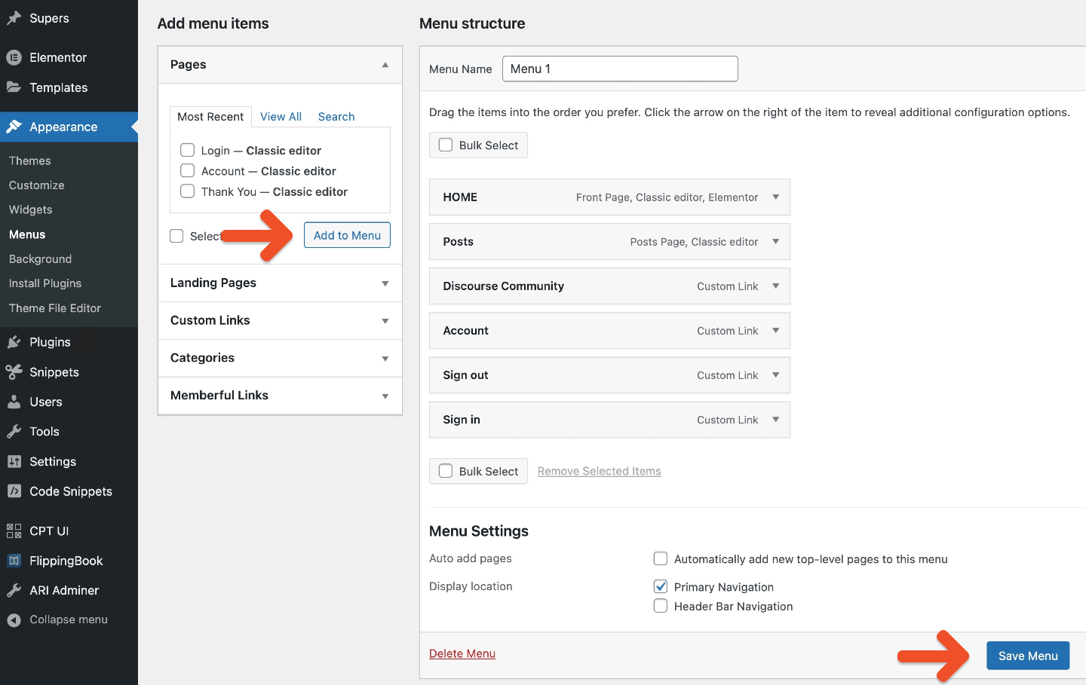Tick automatically add new top-level pages
The height and width of the screenshot is (685, 1086).
pyautogui.click(x=661, y=558)
